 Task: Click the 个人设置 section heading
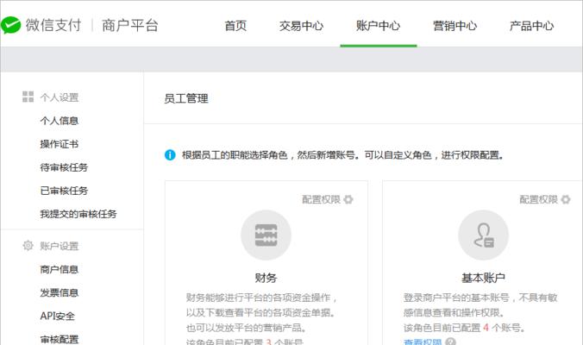tap(60, 97)
